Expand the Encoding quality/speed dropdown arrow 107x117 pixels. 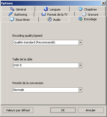[x=80, y=42]
